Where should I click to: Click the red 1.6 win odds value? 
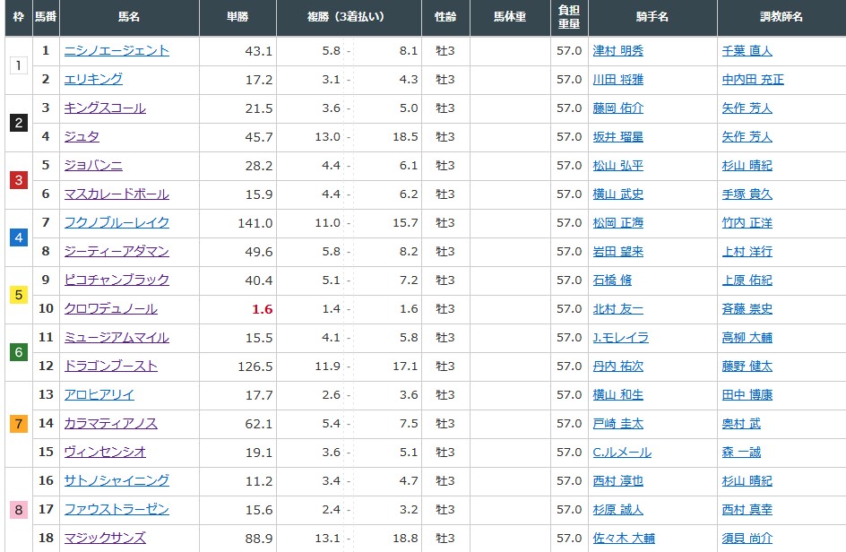(x=262, y=309)
